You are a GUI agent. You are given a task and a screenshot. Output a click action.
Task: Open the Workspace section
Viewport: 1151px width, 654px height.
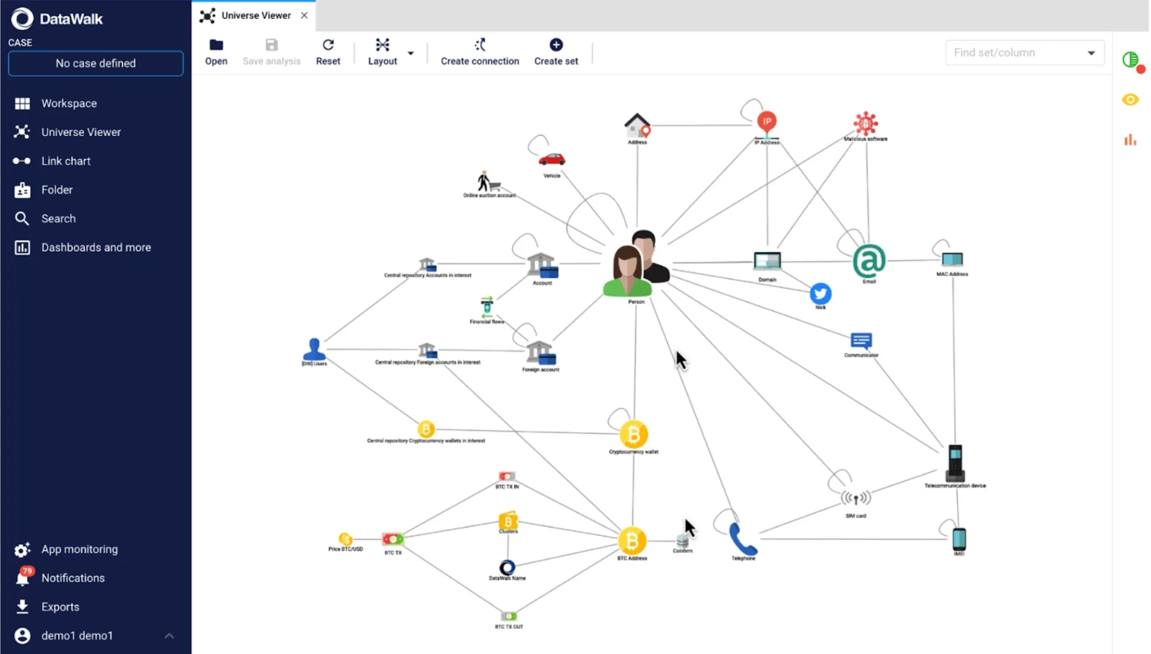coord(69,103)
